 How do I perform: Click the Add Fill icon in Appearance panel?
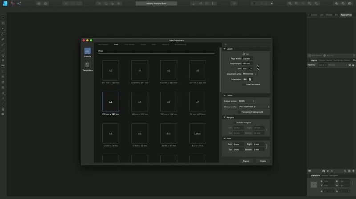(x=324, y=56)
